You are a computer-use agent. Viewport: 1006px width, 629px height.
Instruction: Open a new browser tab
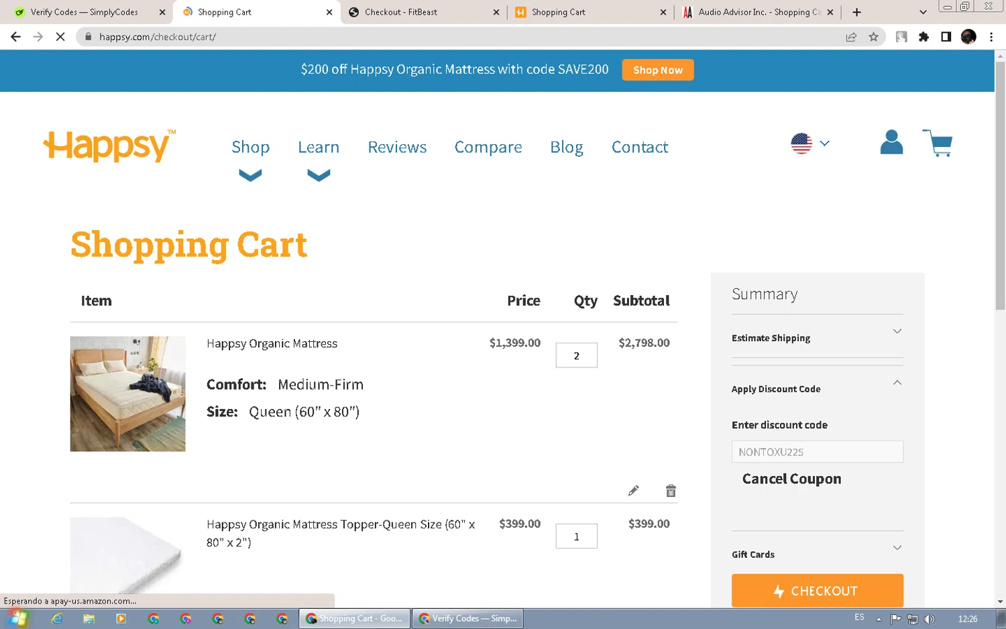point(856,12)
